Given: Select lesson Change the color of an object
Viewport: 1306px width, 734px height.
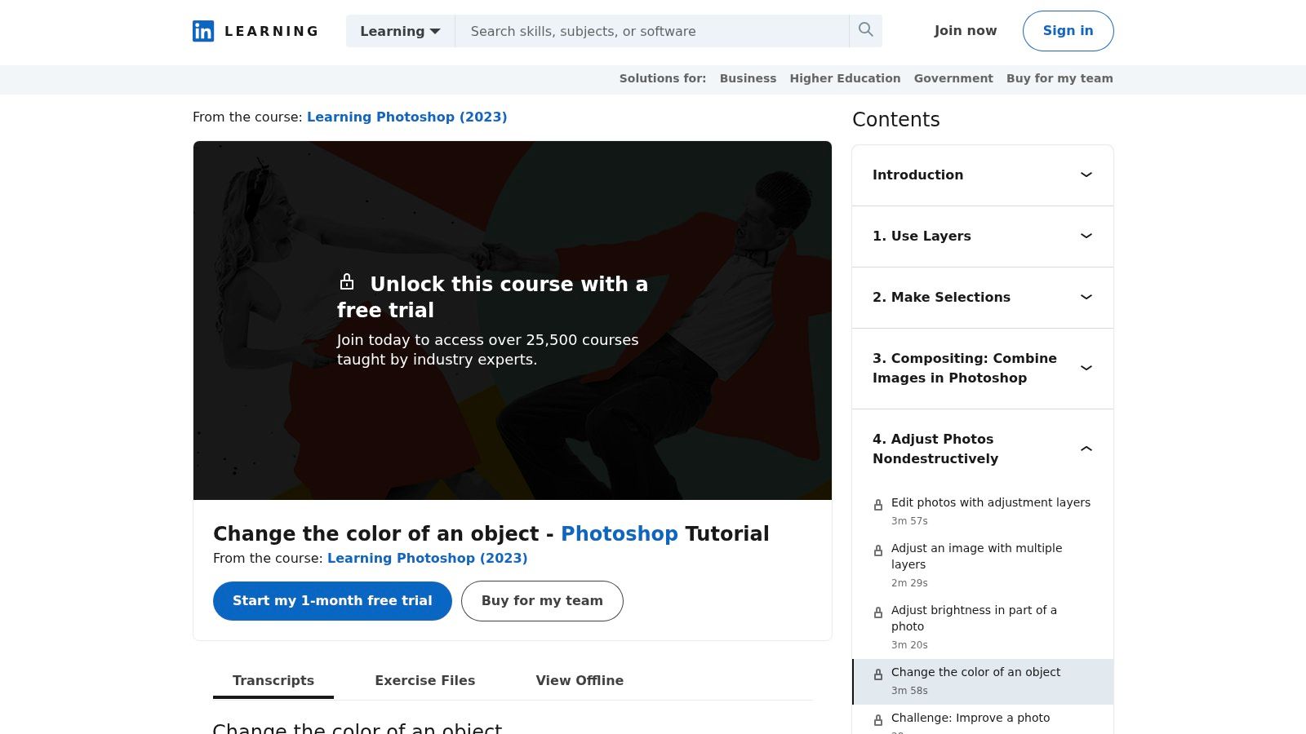Looking at the screenshot, I should 983,682.
